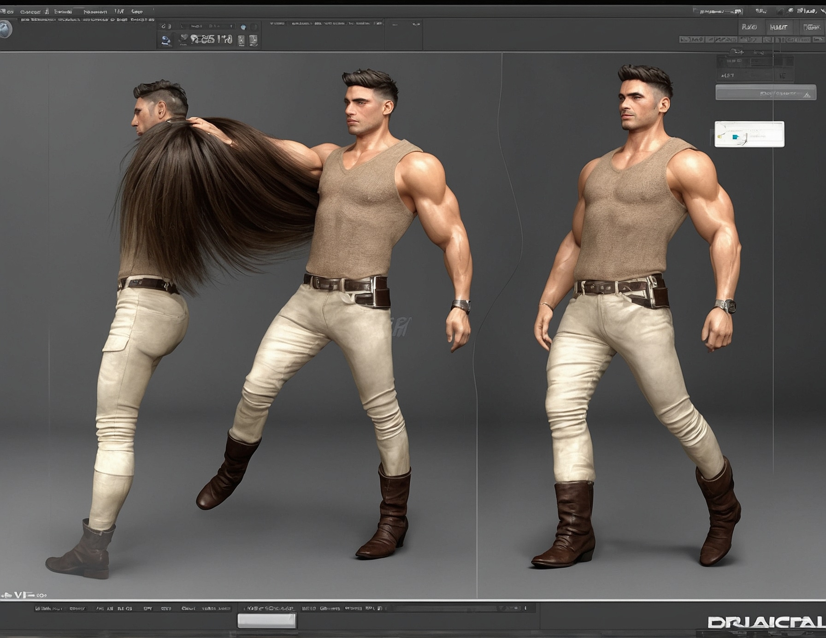Viewport: 826px width, 638px height.
Task: Click the round sphere icon in top-left corner
Action: (x=6, y=29)
